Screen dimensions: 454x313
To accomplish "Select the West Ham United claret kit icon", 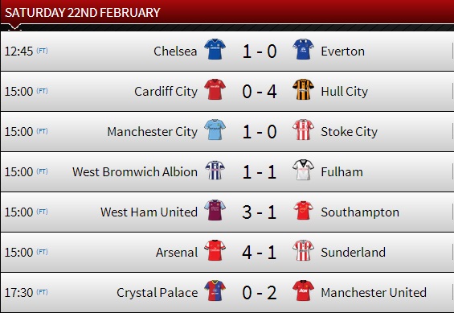I will [x=215, y=210].
